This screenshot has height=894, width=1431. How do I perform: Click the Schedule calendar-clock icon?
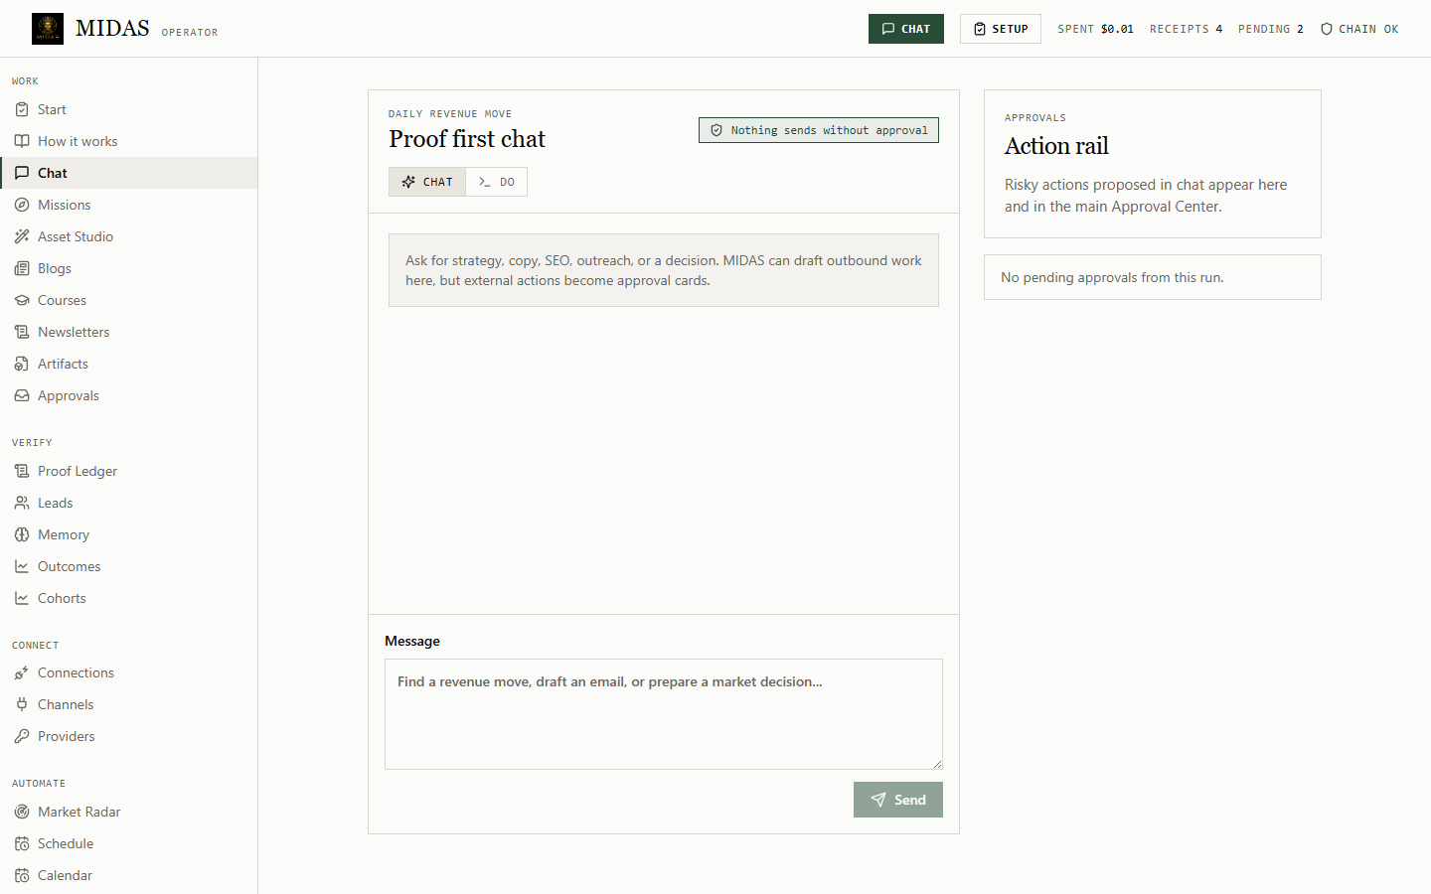(22, 843)
